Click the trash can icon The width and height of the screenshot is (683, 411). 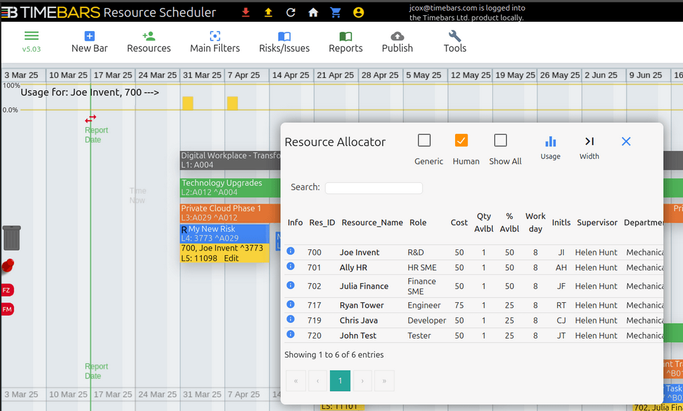click(12, 238)
